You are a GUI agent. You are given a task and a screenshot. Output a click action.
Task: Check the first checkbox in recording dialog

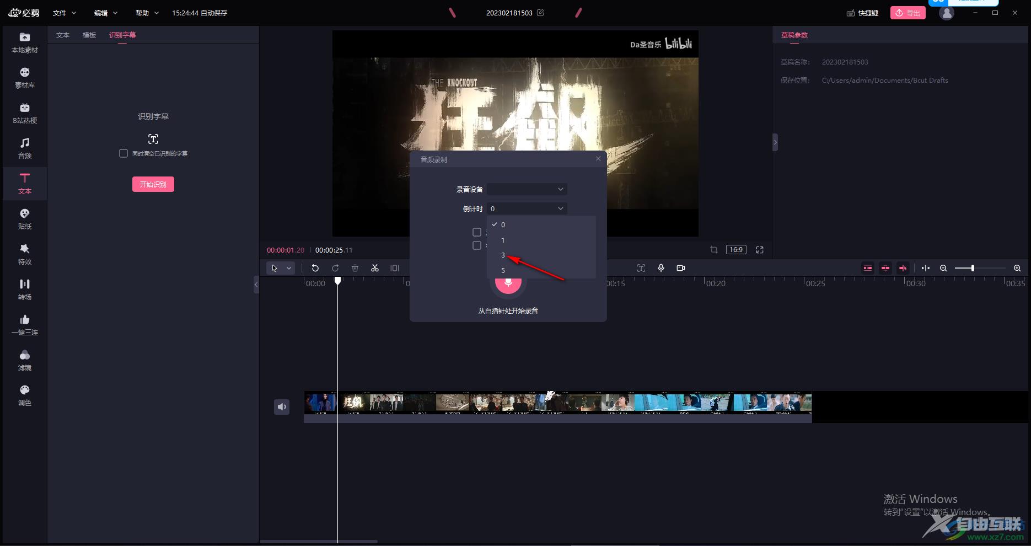click(x=477, y=232)
